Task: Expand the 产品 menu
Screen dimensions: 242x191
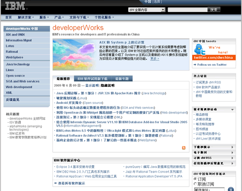Action: pos(59,17)
